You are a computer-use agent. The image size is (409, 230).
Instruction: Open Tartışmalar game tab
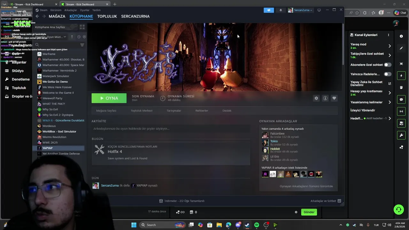click(174, 111)
